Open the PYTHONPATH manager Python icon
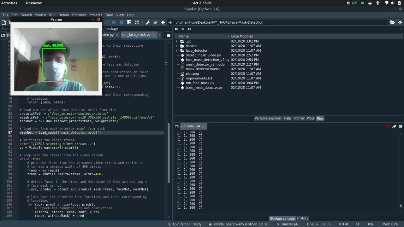This screenshot has width=404, height=227. (155, 22)
